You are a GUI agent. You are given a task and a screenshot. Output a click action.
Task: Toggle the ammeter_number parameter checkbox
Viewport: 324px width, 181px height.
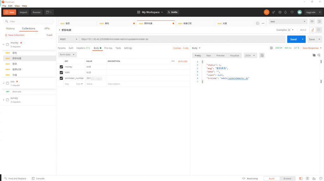61,78
